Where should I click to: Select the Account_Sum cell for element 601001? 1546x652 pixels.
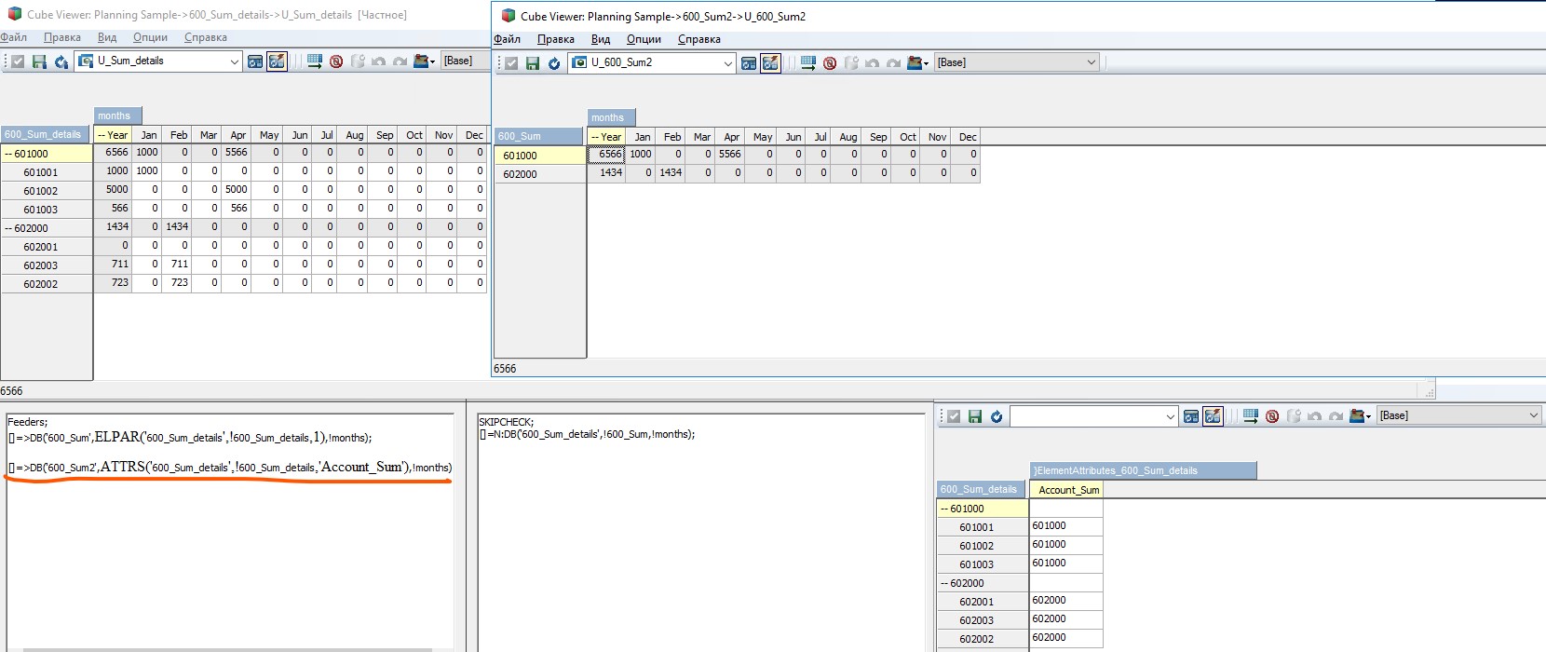[x=1065, y=526]
